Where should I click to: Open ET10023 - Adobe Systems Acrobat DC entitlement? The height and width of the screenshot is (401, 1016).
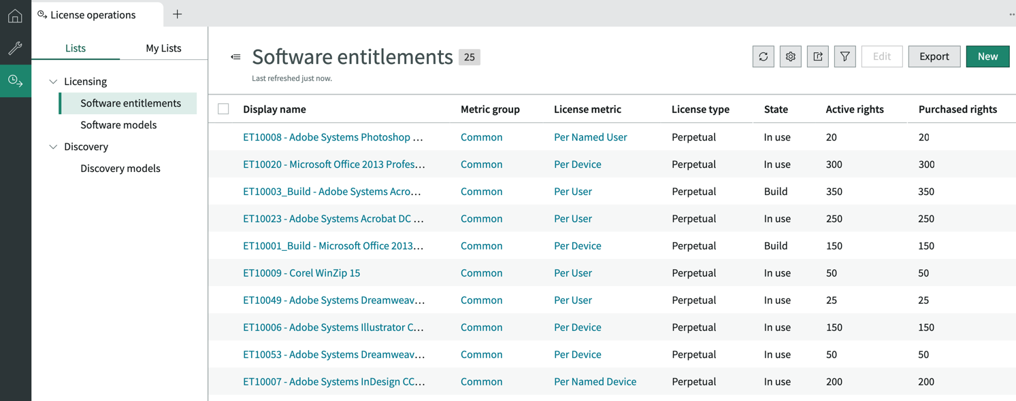tap(333, 219)
